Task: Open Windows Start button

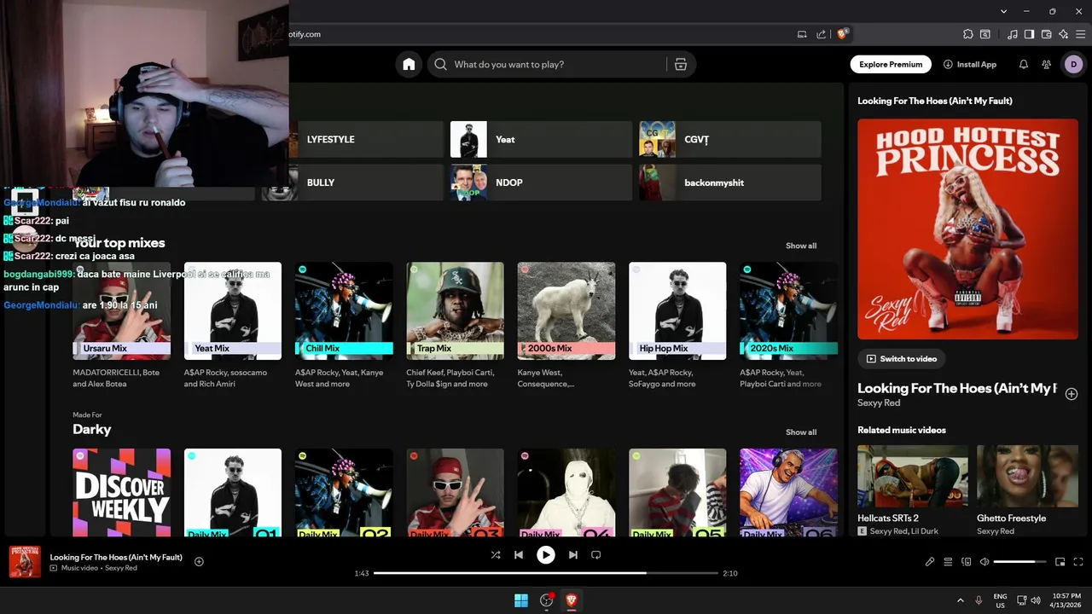Action: pyautogui.click(x=521, y=600)
